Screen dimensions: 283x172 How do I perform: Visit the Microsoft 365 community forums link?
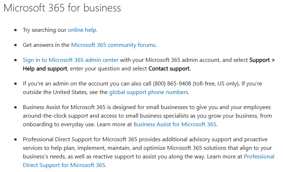click(114, 45)
